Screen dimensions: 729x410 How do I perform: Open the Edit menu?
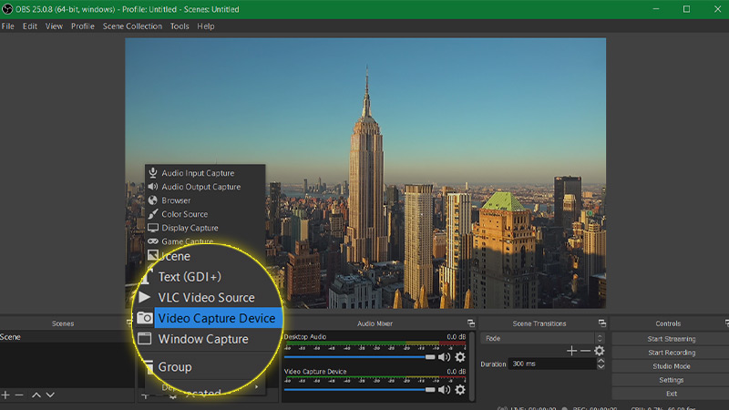pos(30,26)
